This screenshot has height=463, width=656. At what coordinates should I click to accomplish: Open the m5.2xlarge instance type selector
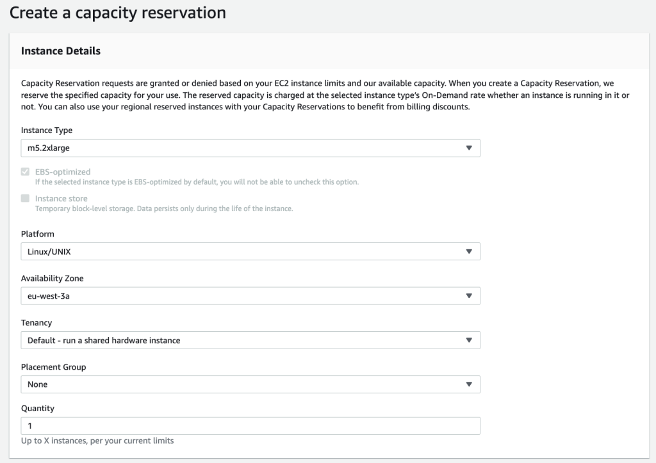(x=243, y=148)
